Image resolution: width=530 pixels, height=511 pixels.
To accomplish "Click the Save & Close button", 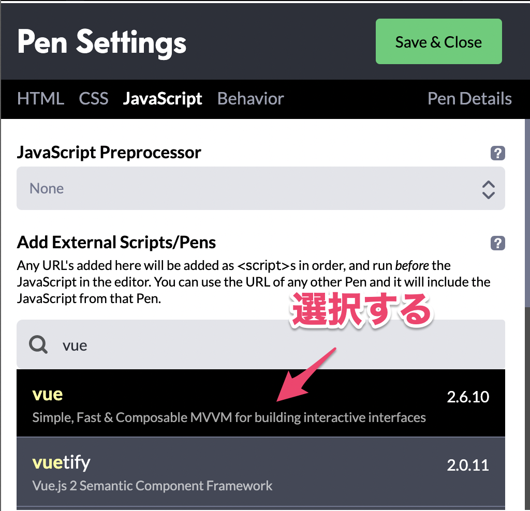I will (438, 42).
